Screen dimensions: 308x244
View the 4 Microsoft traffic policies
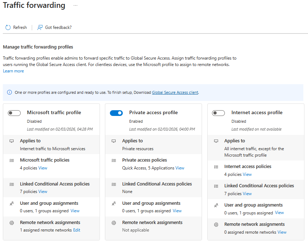tap(43, 168)
